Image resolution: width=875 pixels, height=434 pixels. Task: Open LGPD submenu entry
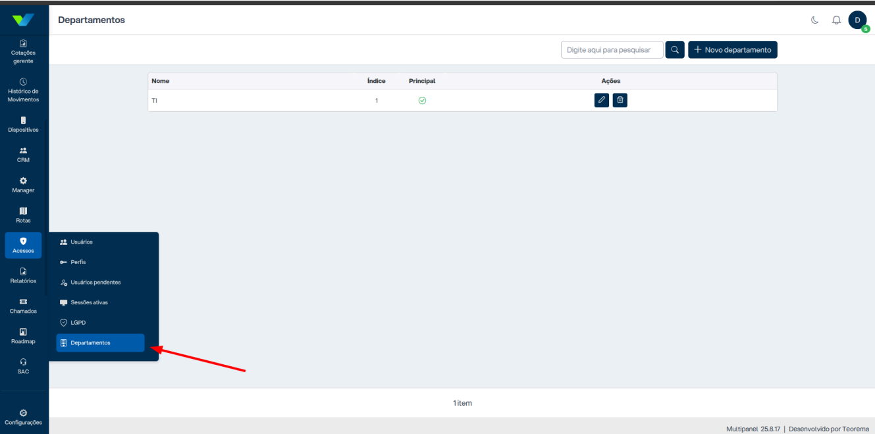(x=100, y=323)
